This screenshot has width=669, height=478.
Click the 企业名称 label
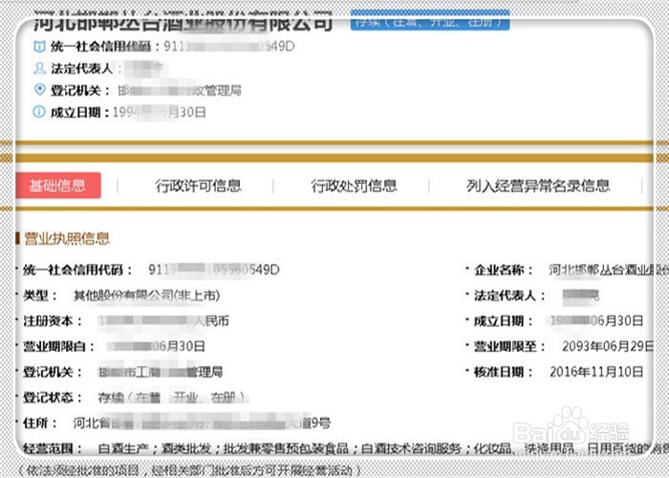point(503,270)
